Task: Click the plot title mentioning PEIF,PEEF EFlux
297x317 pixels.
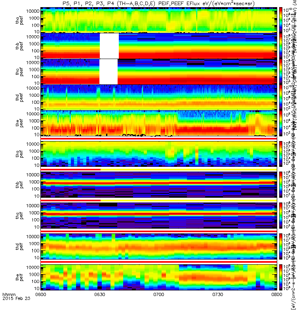Action: coord(158,4)
